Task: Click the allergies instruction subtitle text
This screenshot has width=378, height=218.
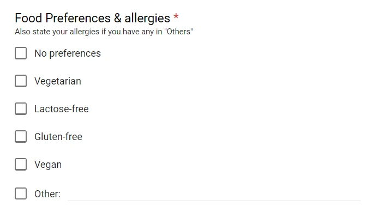Action: coord(104,32)
